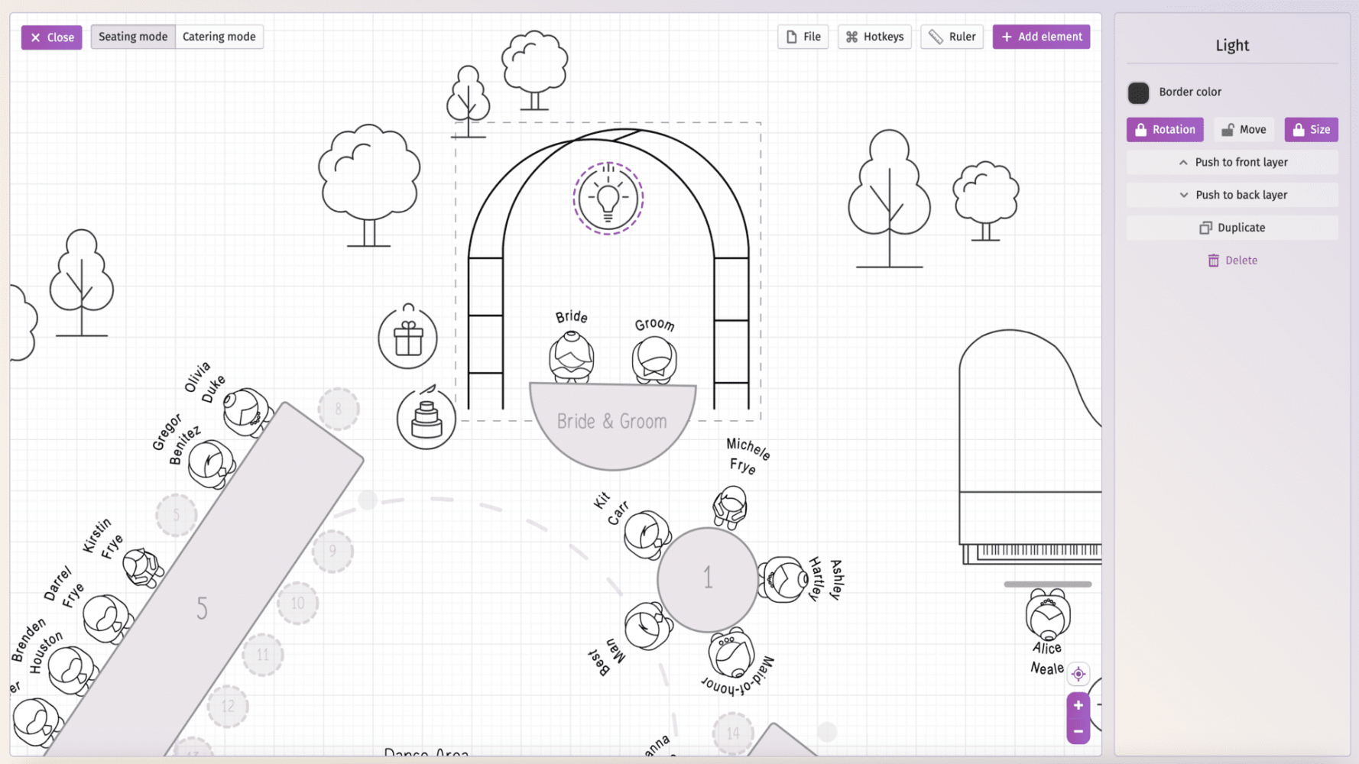This screenshot has width=1359, height=764.
Task: Switch to Catering mode
Action: tap(219, 36)
